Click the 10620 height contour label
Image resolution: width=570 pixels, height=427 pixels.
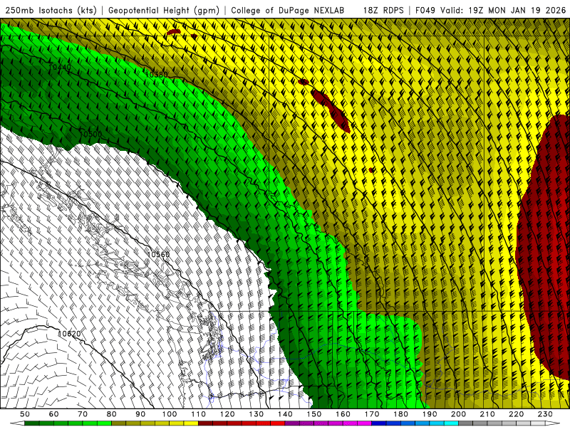[69, 333]
